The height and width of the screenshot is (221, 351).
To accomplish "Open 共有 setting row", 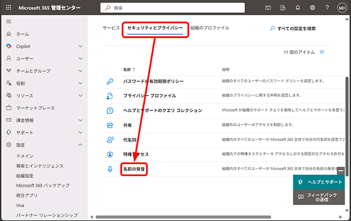I will [128, 125].
